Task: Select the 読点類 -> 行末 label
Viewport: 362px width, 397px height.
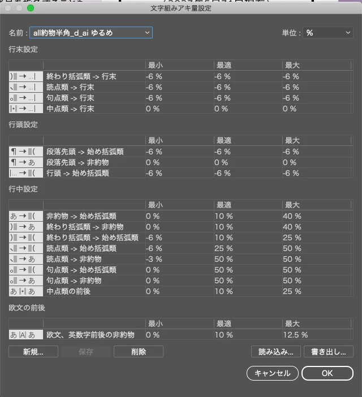Action: 70,87
